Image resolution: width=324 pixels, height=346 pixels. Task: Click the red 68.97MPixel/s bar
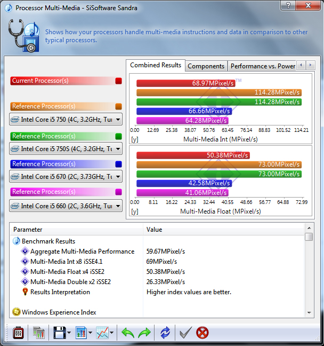pos(185,83)
